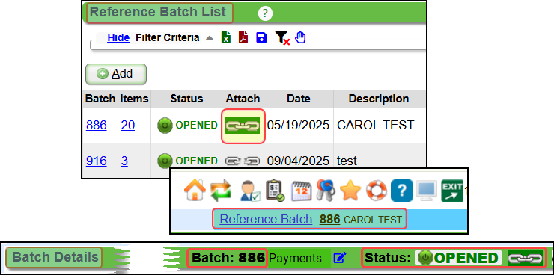Screen dimensions: 554x275
Task: Open the lifebuoy support icon
Action: pos(376,191)
